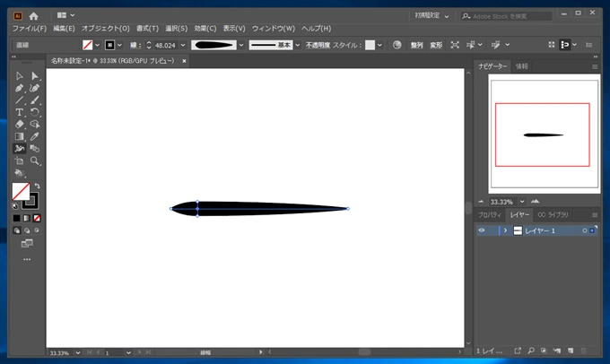Click Locate Object magnifier in Layers panel
This screenshot has width=610, height=364.
pos(531,351)
